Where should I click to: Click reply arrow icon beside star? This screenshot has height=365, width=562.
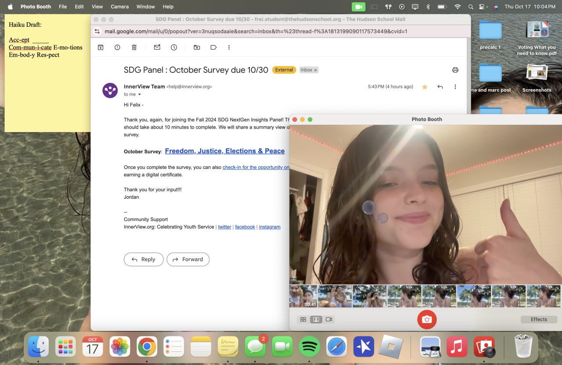click(x=440, y=87)
